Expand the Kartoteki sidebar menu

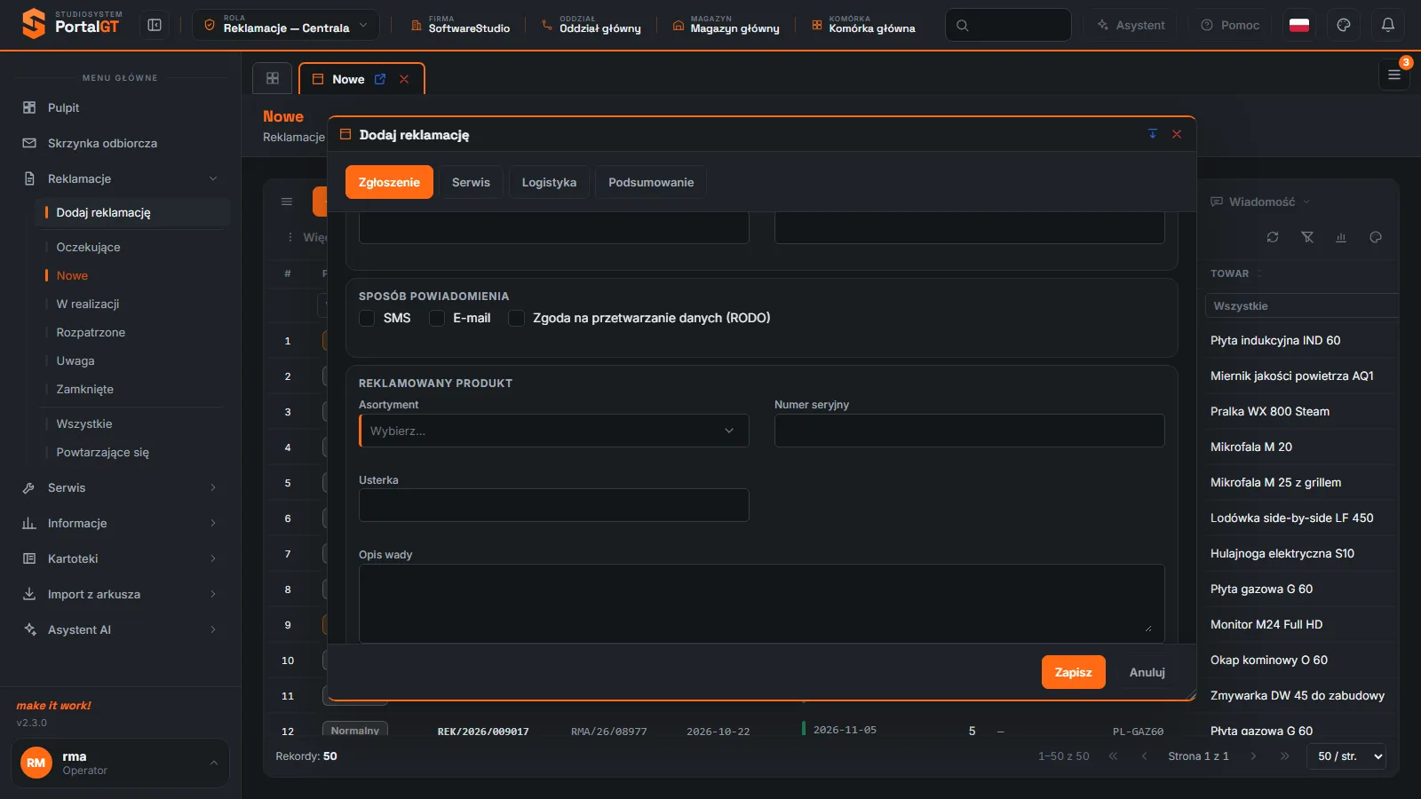pyautogui.click(x=120, y=558)
